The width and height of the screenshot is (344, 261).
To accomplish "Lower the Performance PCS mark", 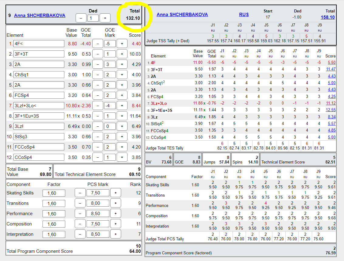I will click(x=80, y=214).
